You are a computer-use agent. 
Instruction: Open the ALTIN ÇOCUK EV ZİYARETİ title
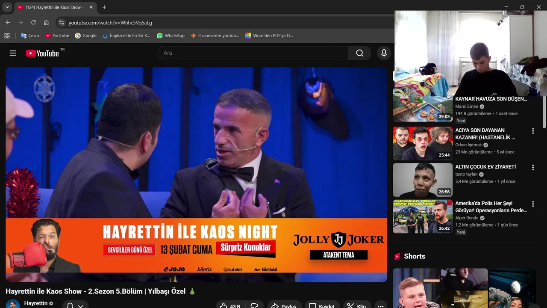click(x=485, y=167)
